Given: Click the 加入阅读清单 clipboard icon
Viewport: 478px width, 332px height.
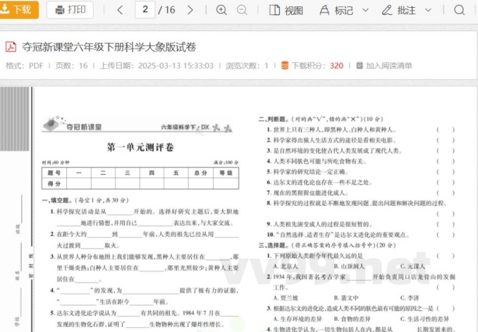Looking at the screenshot, I should [360, 66].
